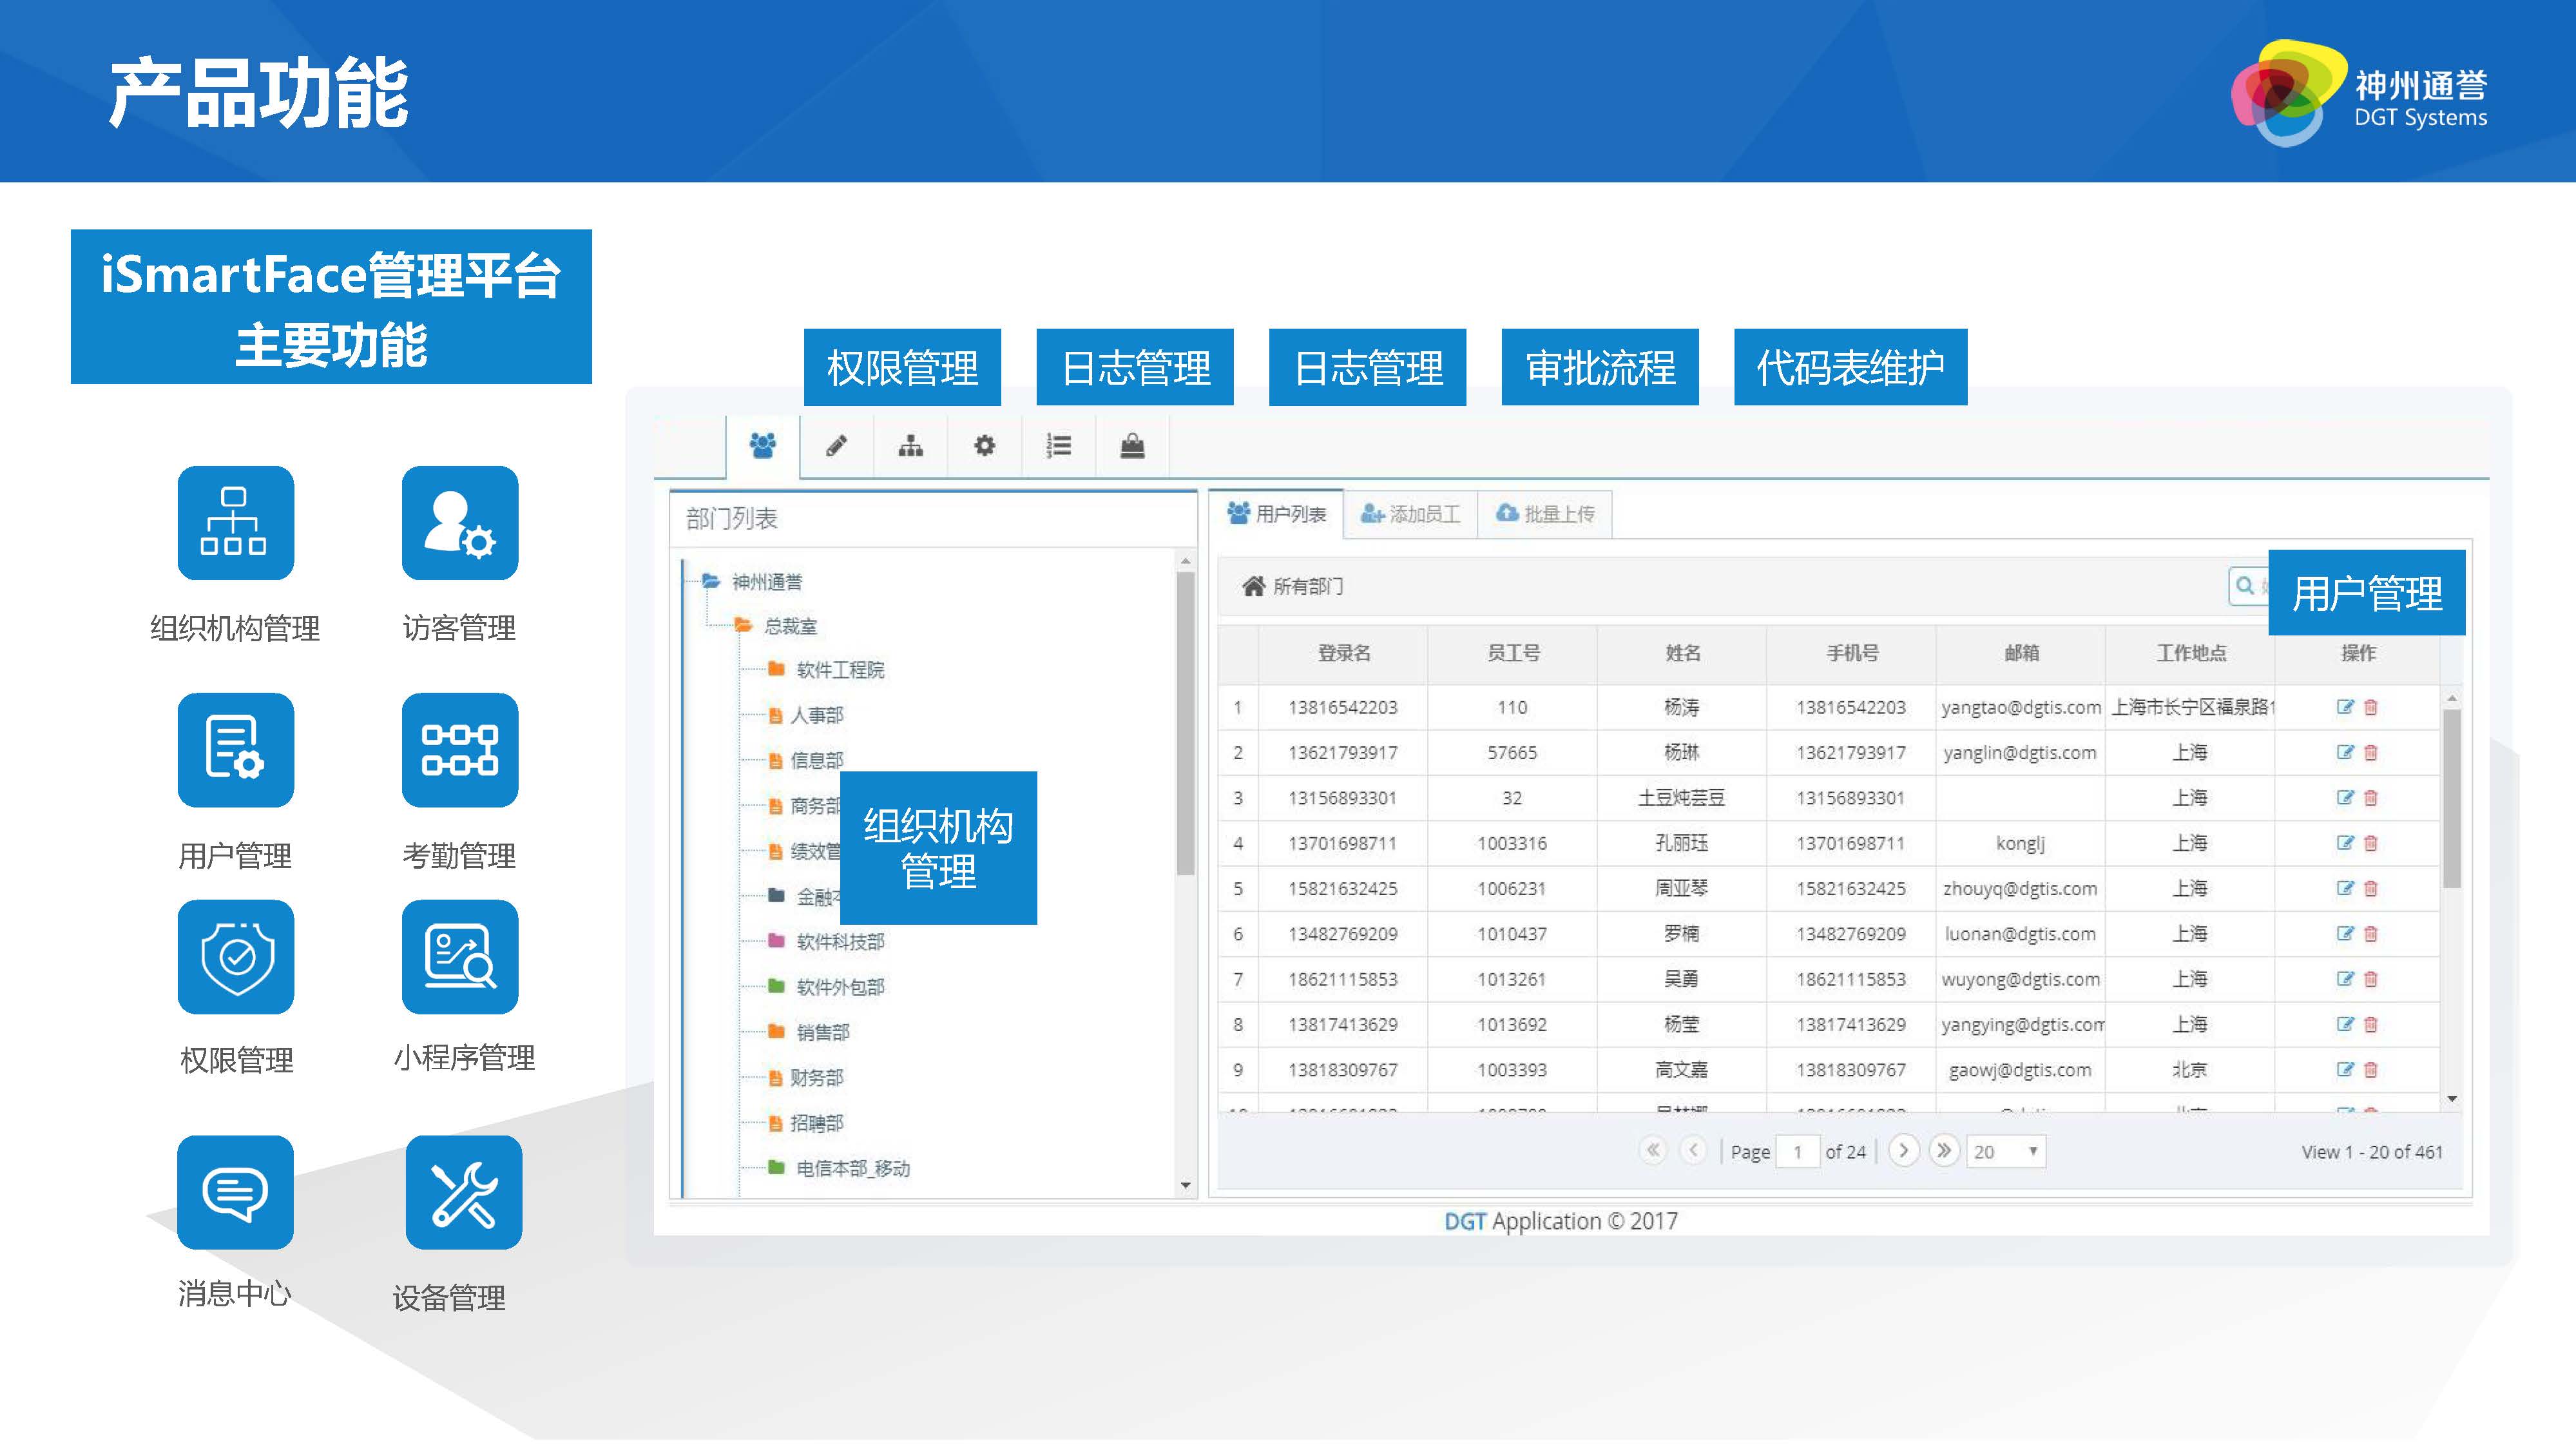The image size is (2576, 1450).
Task: Click the department tree scroll-down arrow
Action: click(1185, 1186)
